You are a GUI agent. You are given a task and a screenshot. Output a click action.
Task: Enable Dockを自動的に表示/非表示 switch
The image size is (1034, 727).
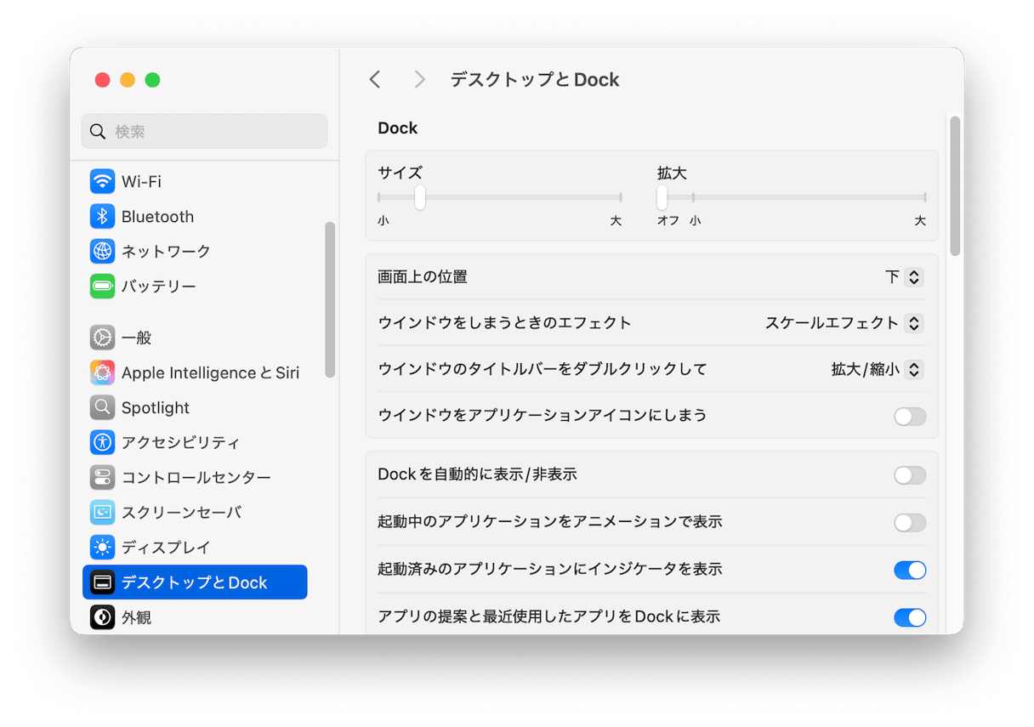[910, 475]
